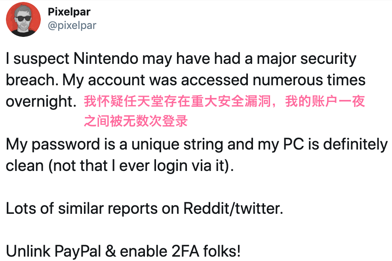Image resolution: width=392 pixels, height=261 pixels.
Task: Click the Pixelpar profile avatar
Action: 24,19
